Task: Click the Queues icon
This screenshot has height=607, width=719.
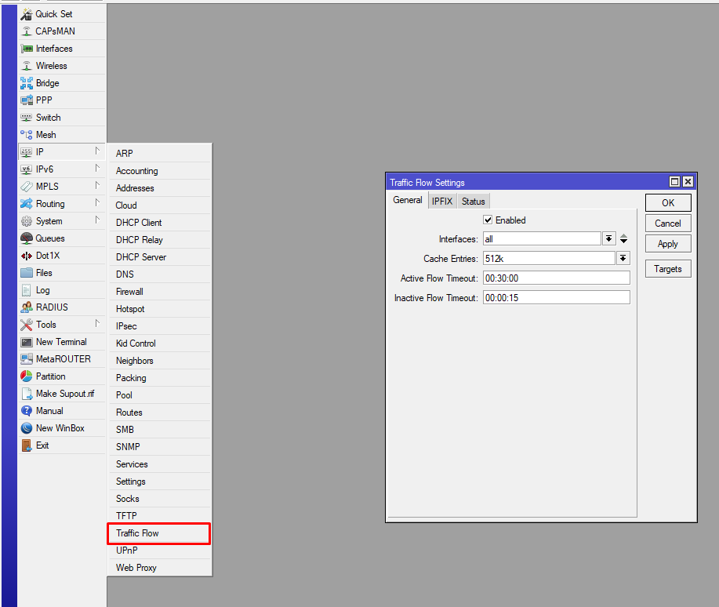Action: (27, 238)
